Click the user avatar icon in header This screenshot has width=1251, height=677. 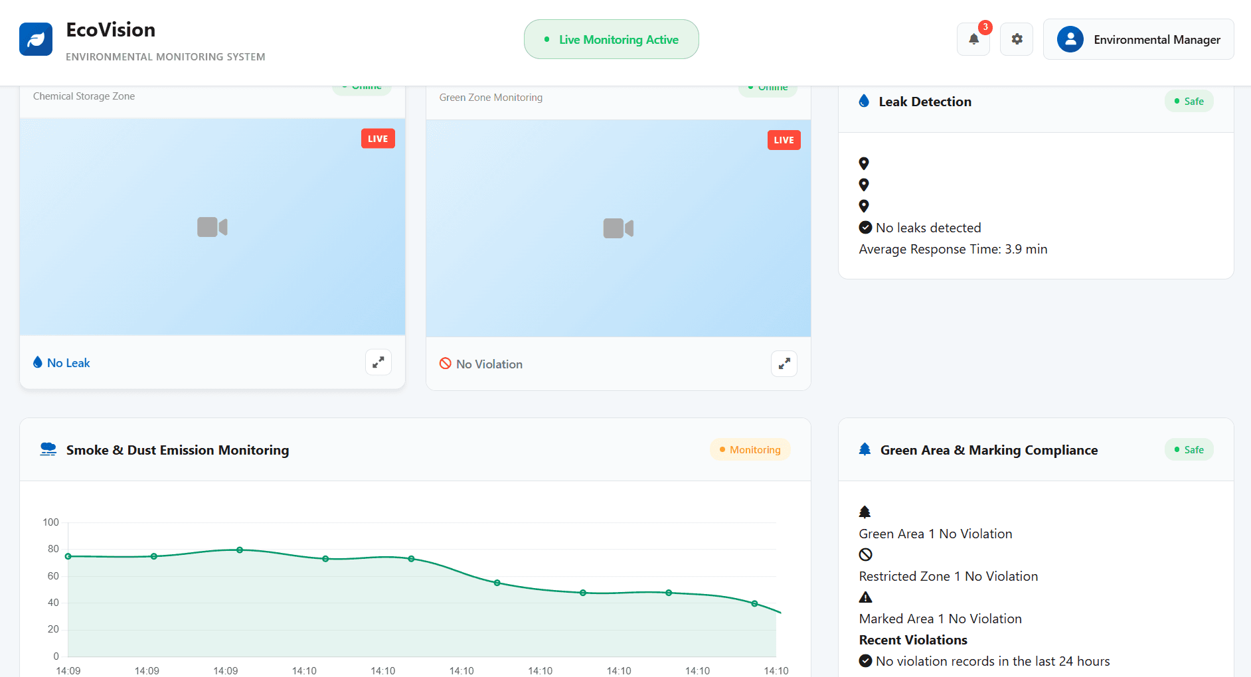click(1070, 39)
